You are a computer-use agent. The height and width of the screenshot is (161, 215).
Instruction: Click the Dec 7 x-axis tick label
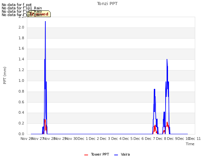click(150, 139)
